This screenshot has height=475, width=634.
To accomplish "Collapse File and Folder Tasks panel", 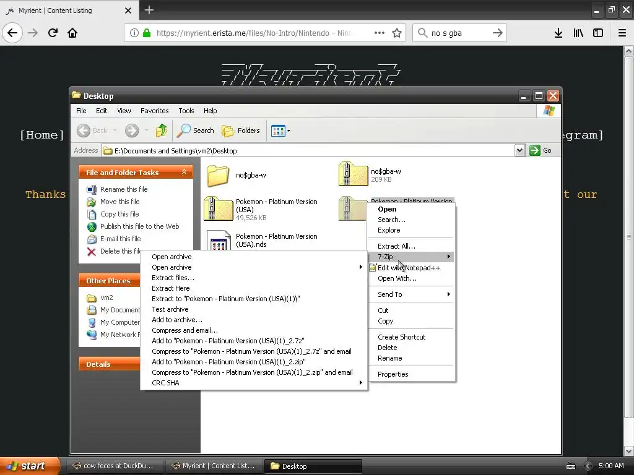I will (184, 172).
